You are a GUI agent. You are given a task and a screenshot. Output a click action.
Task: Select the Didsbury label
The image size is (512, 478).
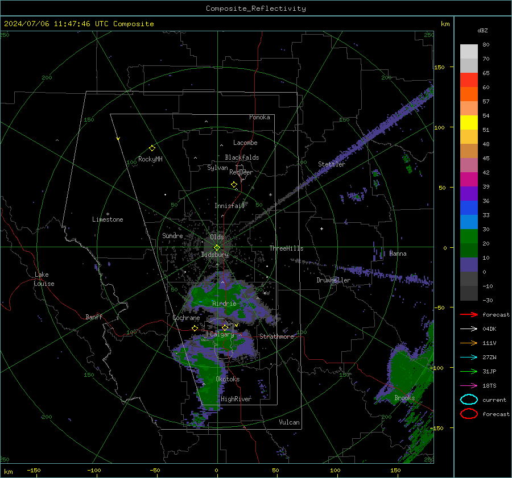(214, 255)
